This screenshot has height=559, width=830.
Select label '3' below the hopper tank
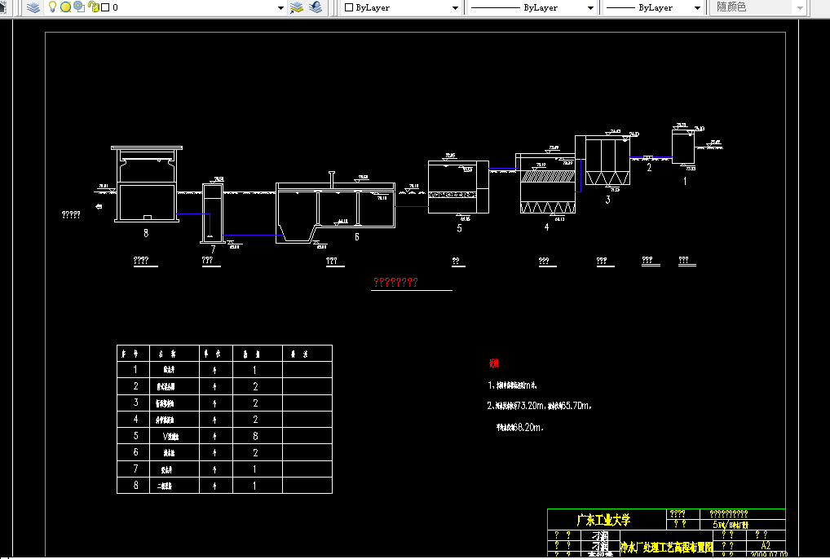(x=607, y=200)
